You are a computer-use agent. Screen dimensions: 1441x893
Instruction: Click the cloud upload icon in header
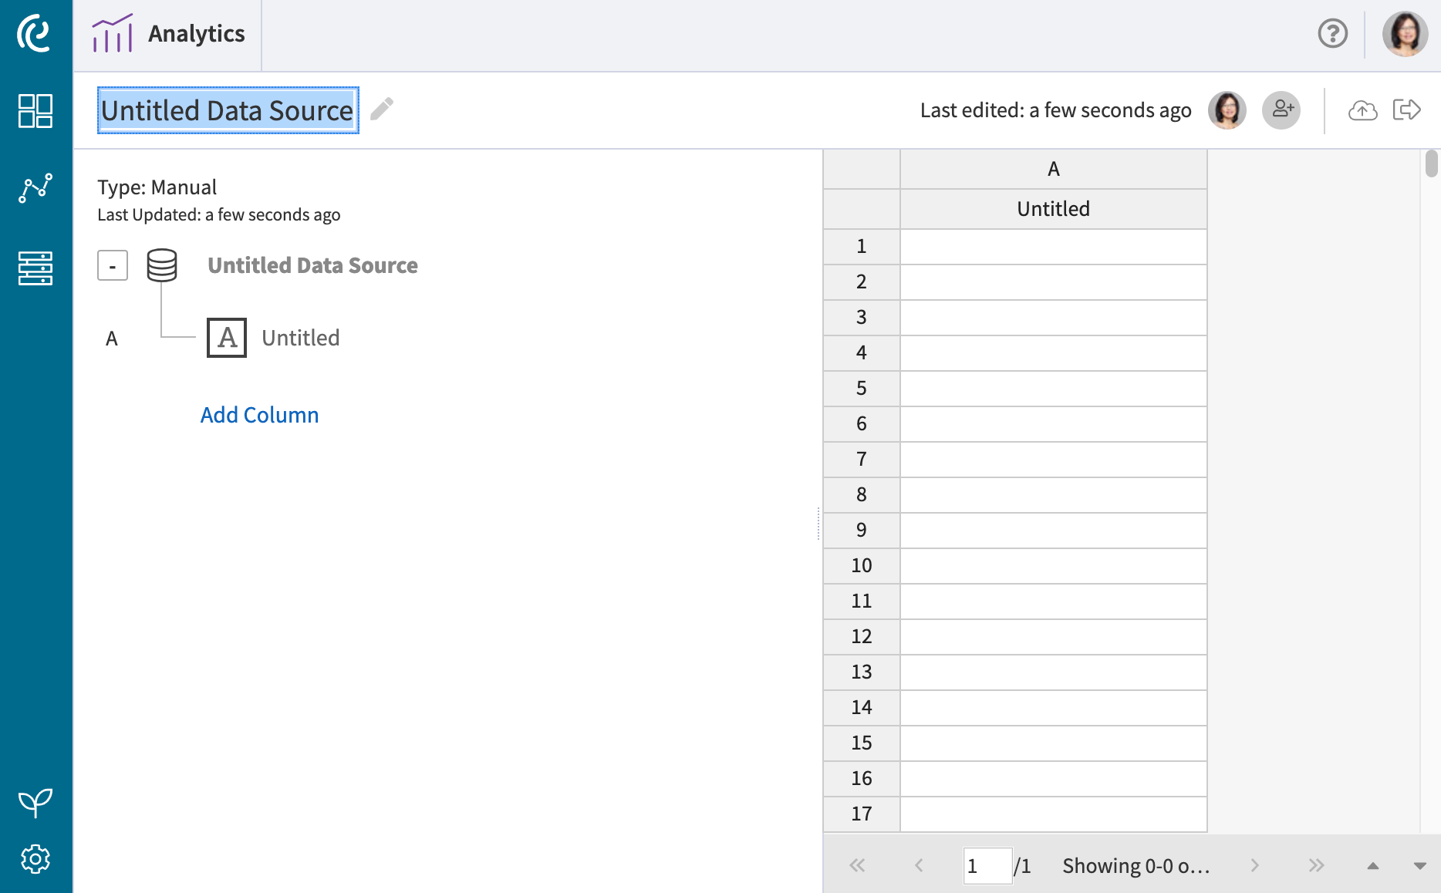[1362, 110]
